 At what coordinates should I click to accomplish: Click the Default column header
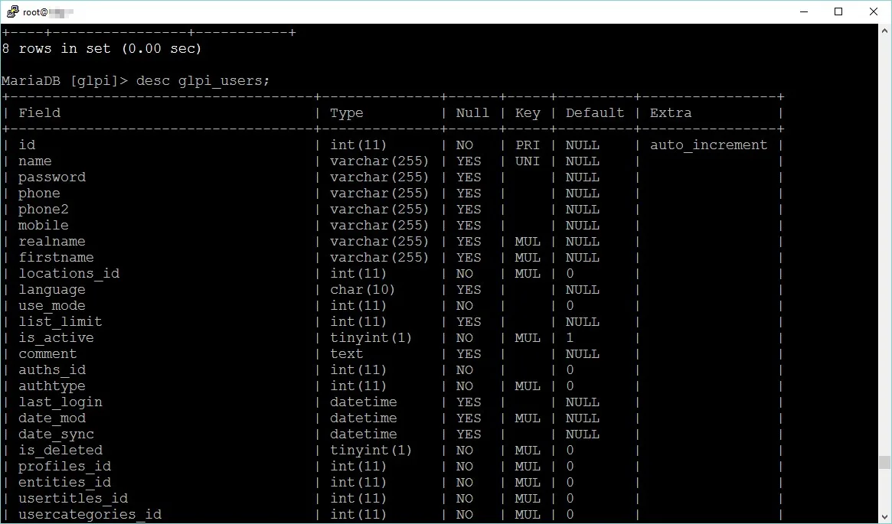coord(595,112)
